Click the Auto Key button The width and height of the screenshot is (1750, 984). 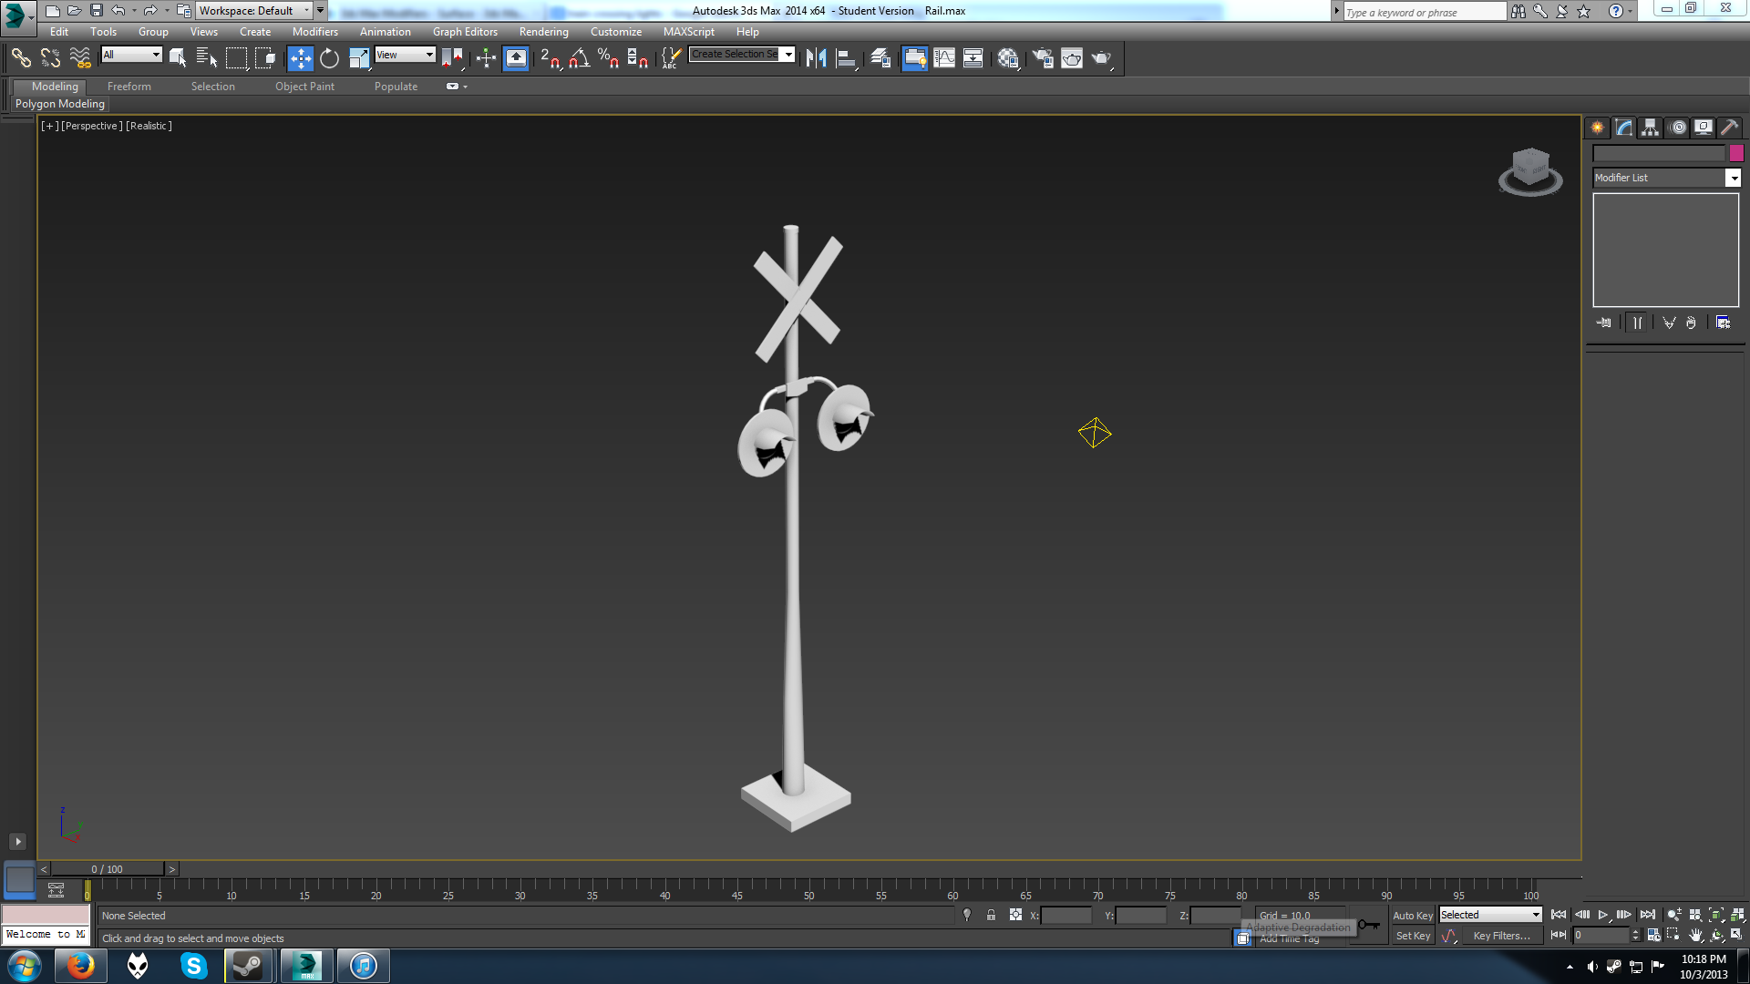tap(1413, 916)
